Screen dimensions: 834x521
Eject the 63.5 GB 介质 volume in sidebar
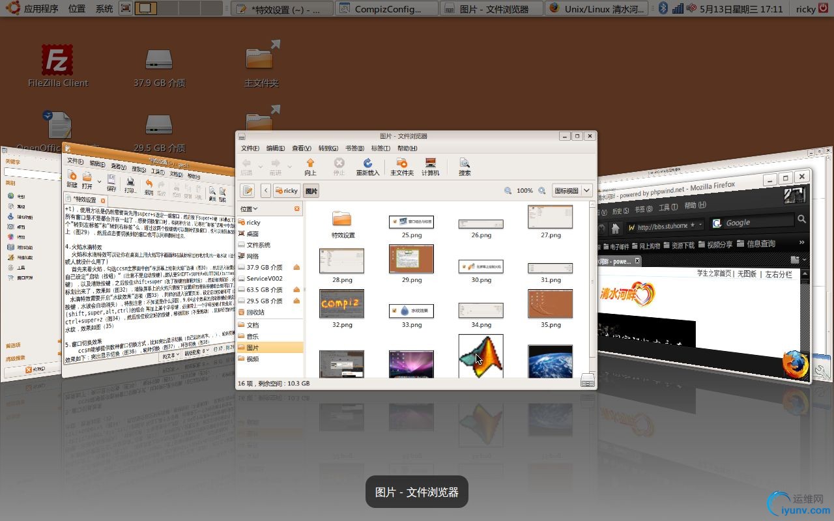click(296, 290)
